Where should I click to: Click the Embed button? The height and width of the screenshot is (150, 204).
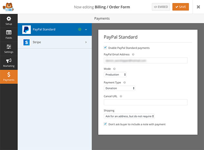point(161,7)
